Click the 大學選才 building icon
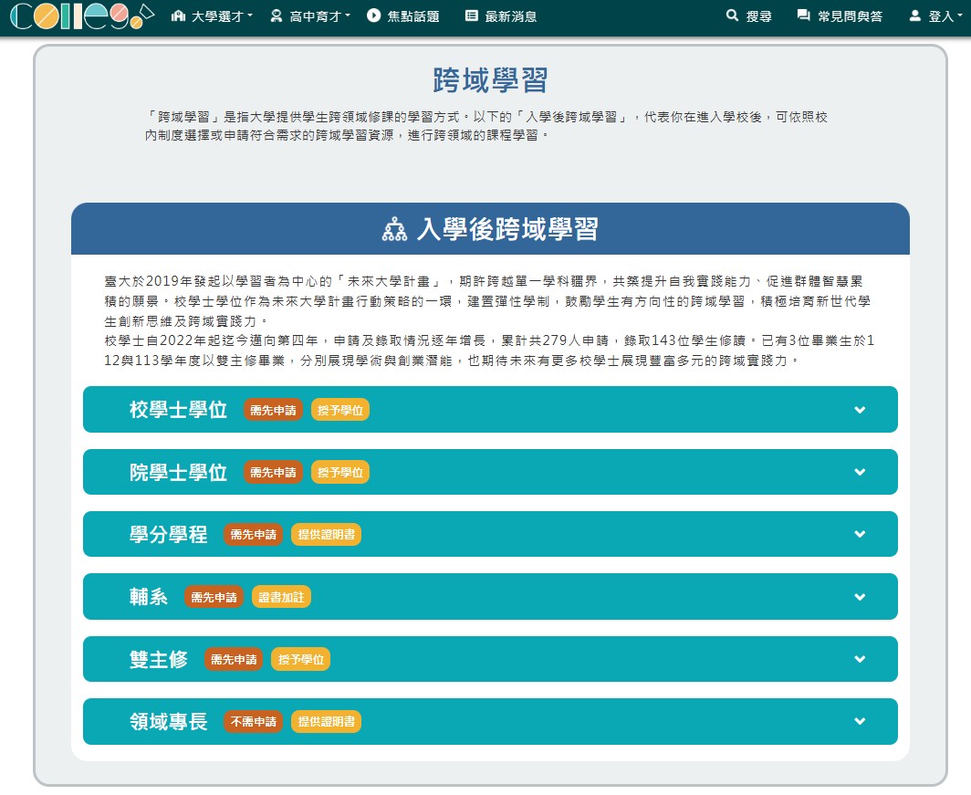The height and width of the screenshot is (795, 971). click(x=178, y=16)
